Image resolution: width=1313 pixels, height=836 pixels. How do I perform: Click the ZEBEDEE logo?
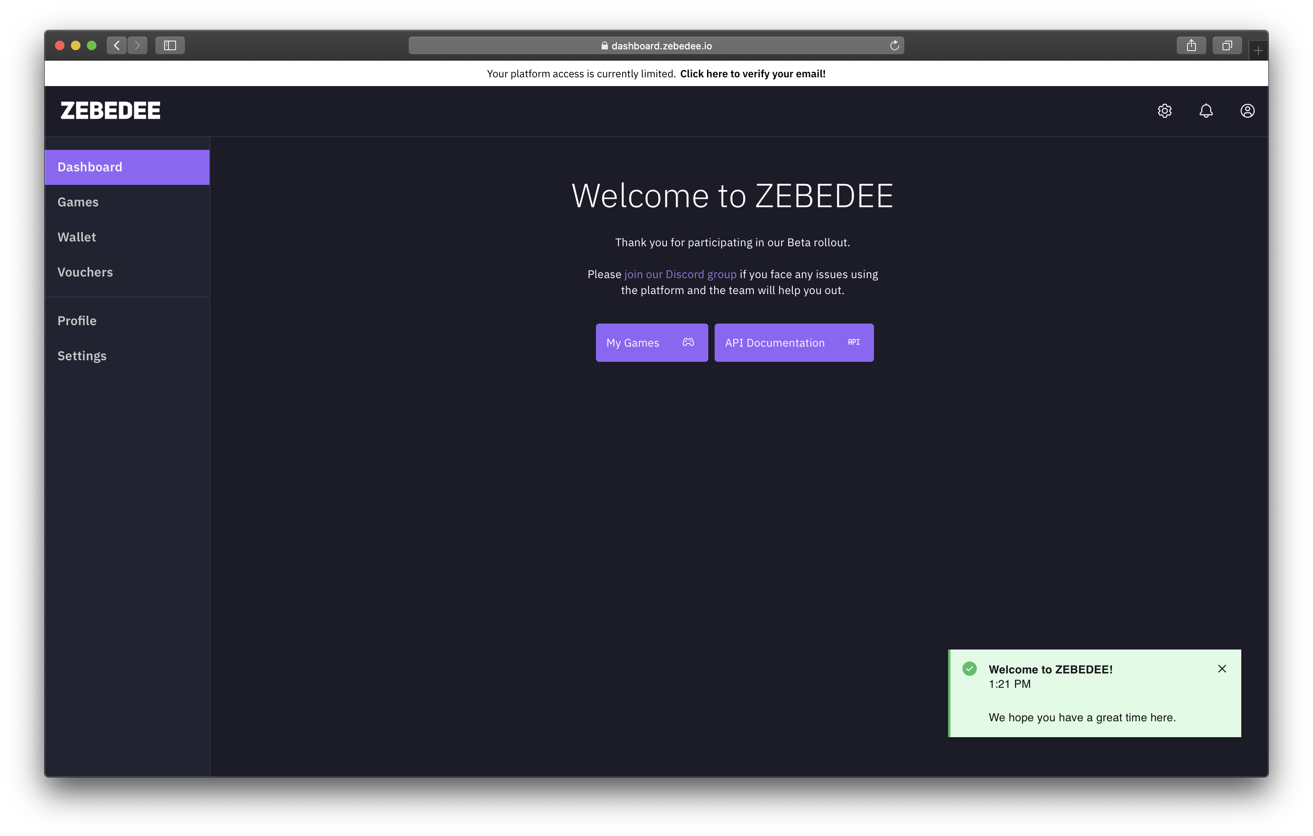[x=111, y=111]
